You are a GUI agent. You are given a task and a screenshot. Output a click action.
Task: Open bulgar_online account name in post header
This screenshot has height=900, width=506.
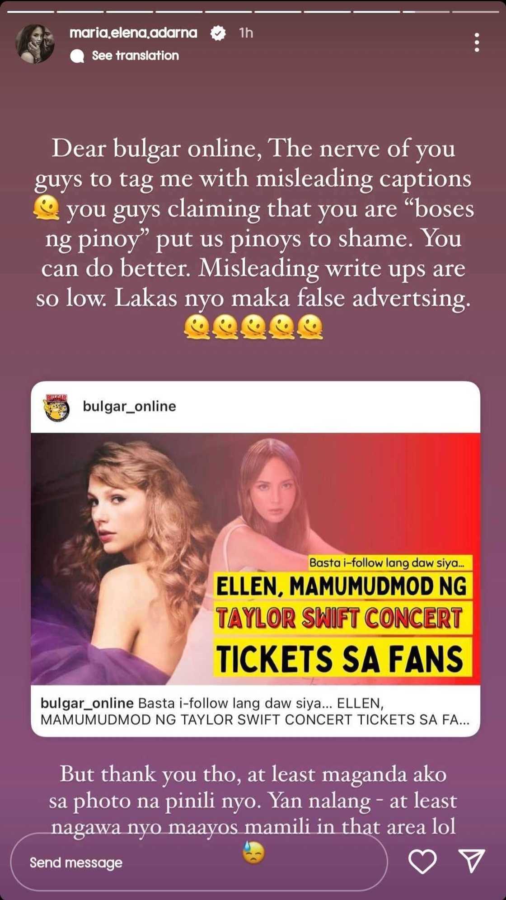[x=129, y=406]
